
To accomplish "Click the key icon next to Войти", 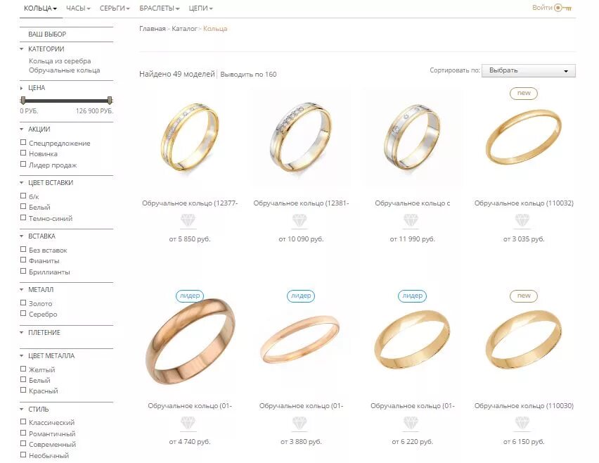I will click(562, 8).
